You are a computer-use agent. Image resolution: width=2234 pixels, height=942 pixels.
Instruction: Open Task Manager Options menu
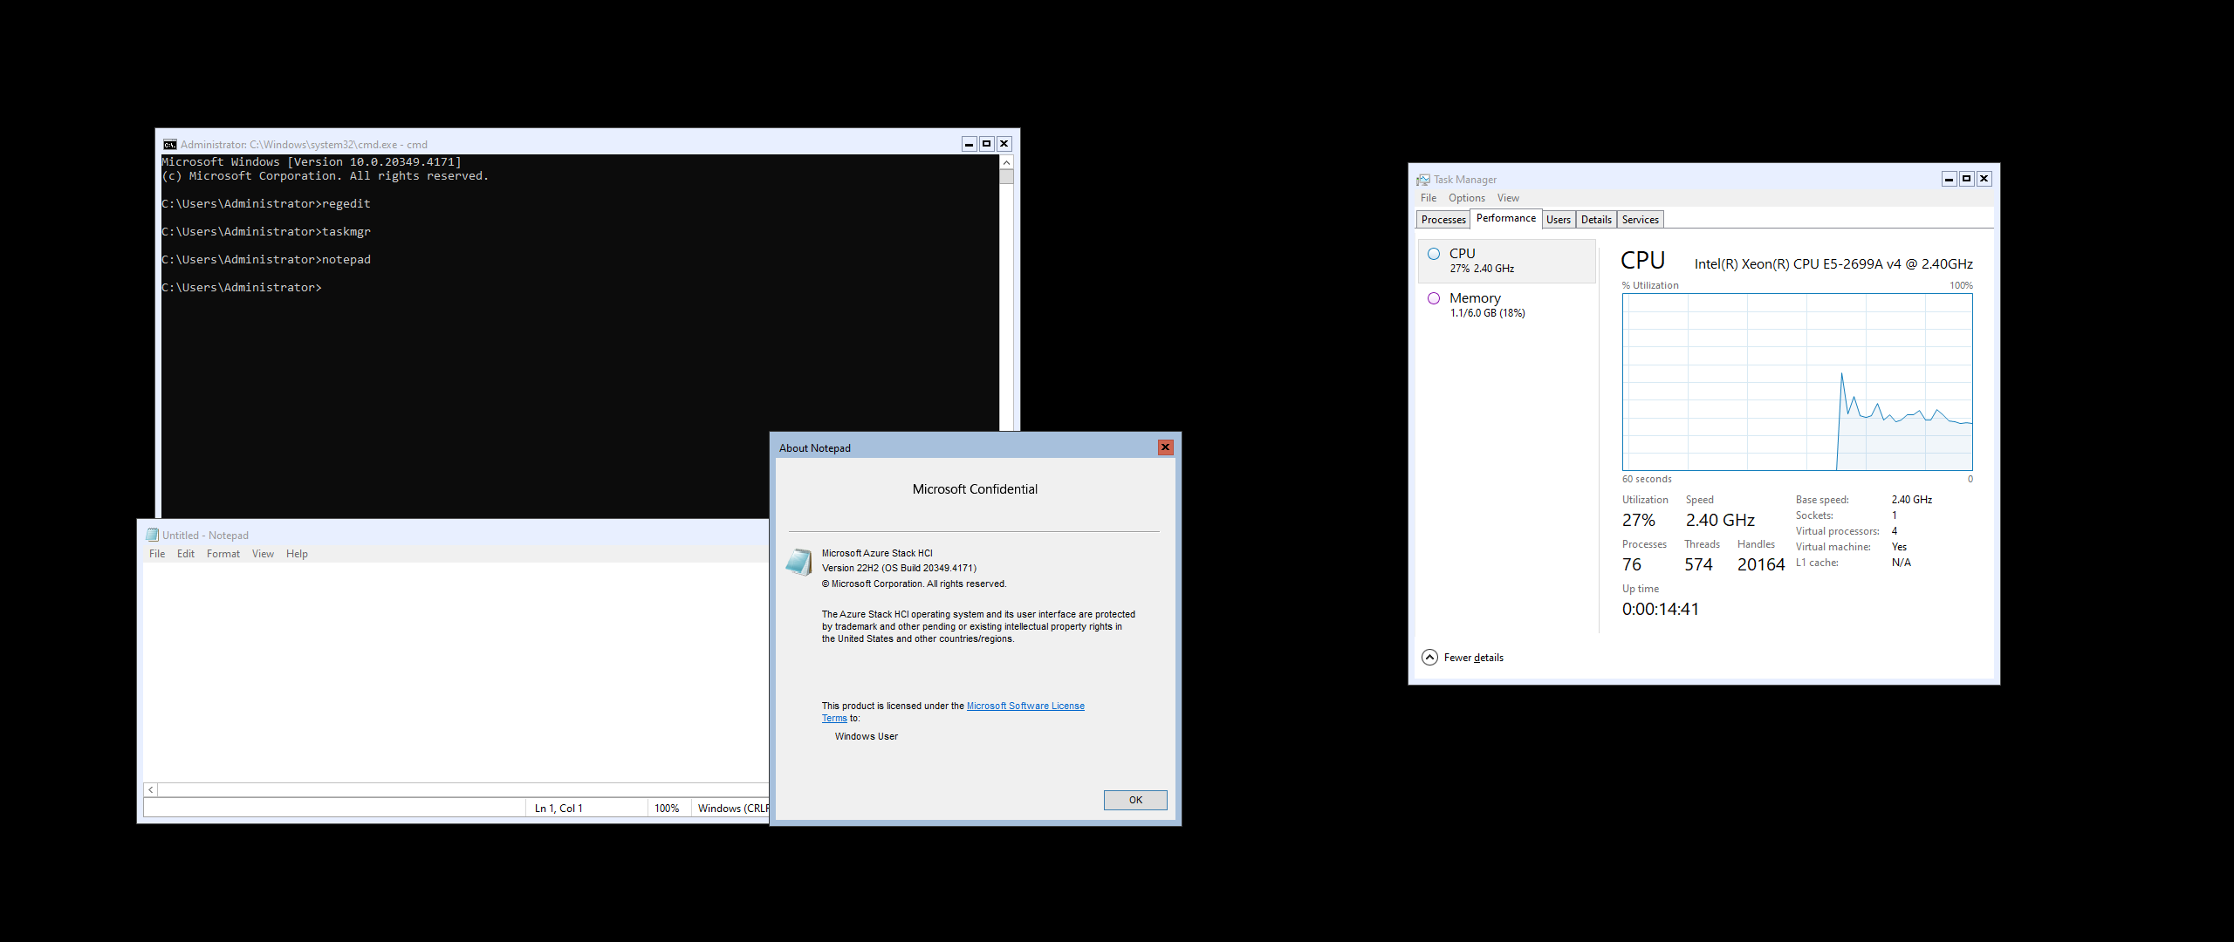(1467, 198)
